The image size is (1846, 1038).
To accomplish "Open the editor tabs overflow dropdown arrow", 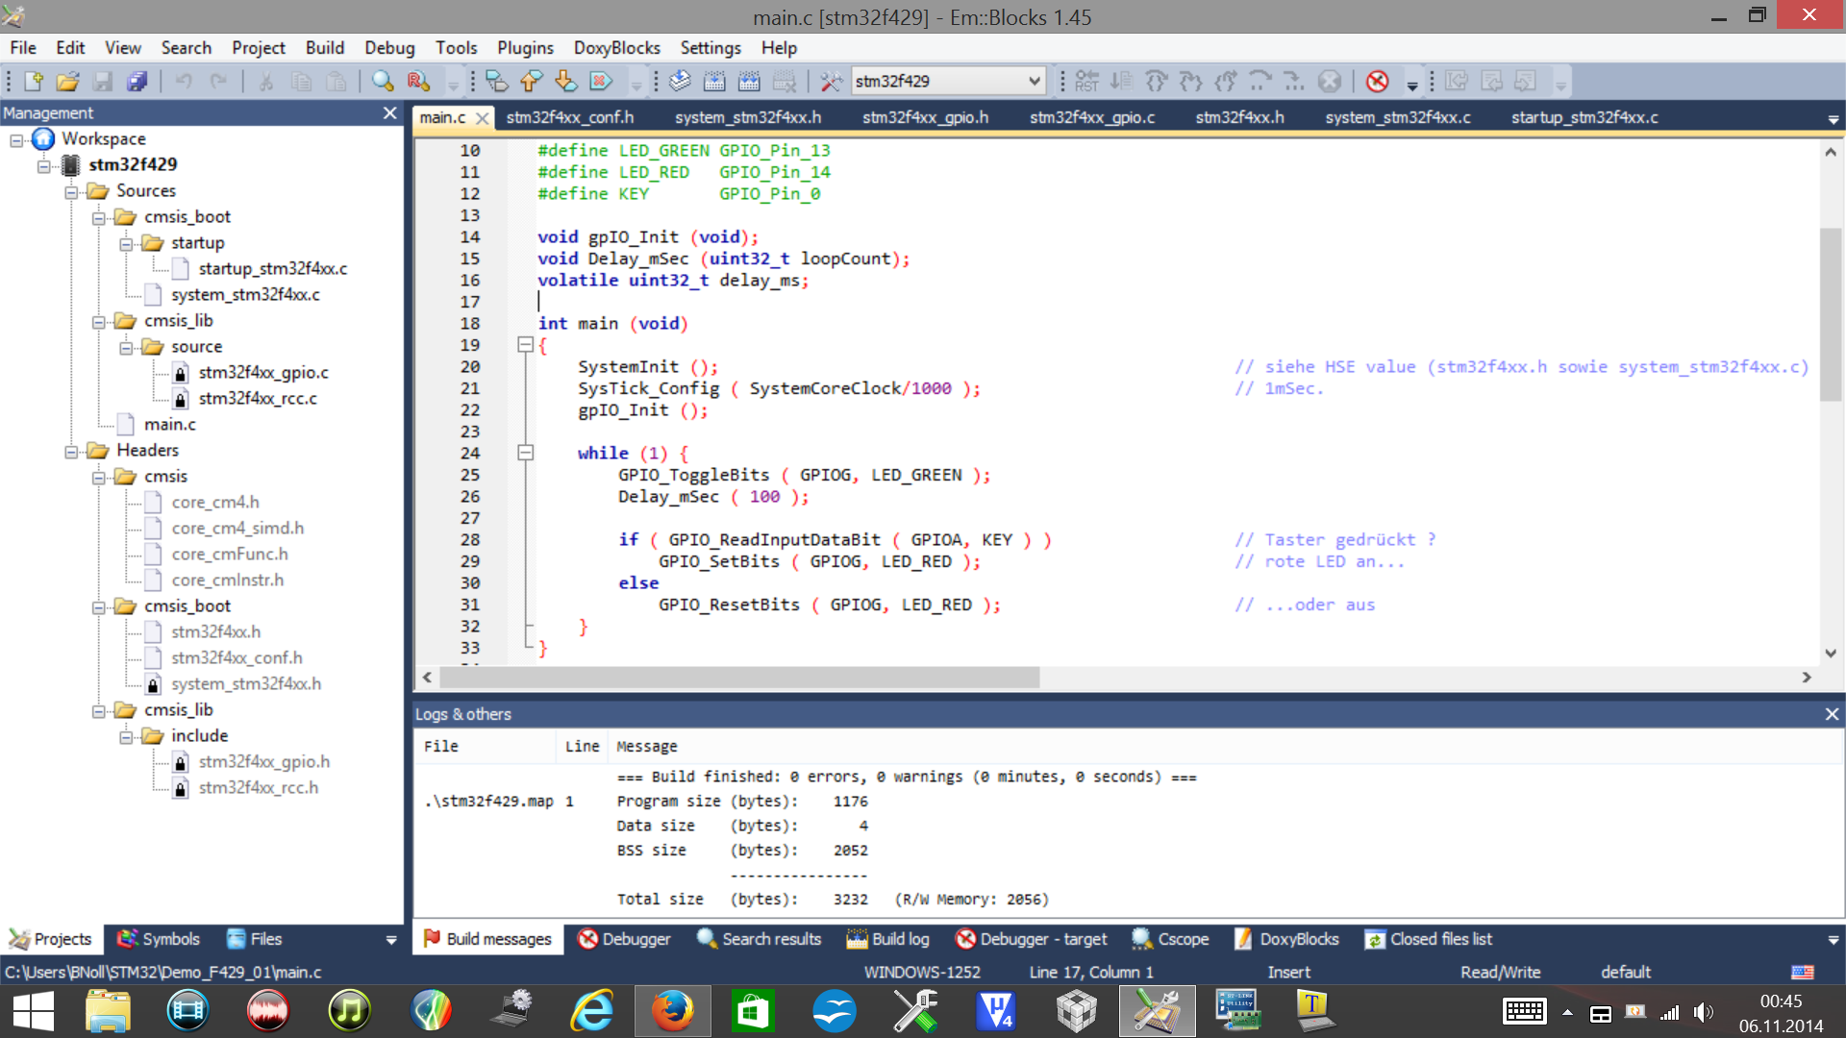I will [x=1834, y=119].
